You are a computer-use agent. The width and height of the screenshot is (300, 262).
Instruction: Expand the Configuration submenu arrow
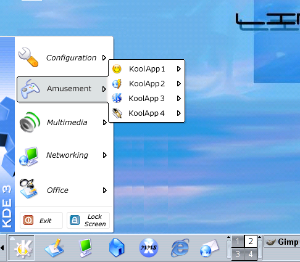coord(104,58)
